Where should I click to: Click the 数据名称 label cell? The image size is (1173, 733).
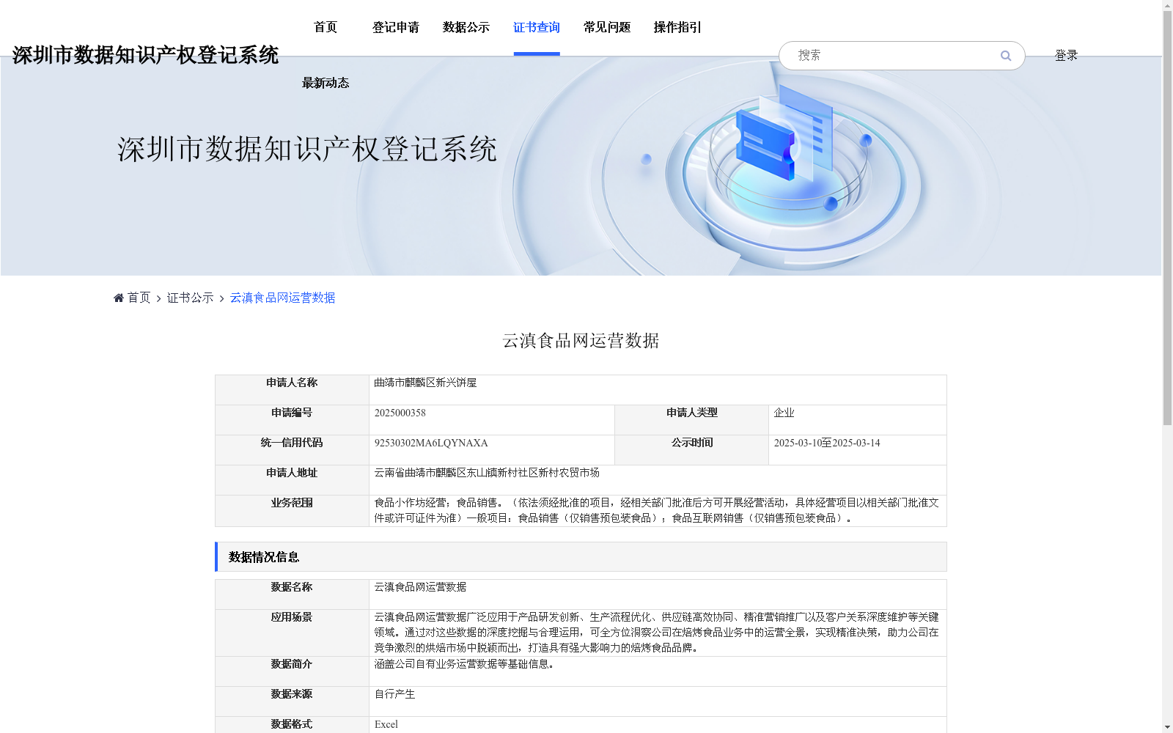click(292, 594)
